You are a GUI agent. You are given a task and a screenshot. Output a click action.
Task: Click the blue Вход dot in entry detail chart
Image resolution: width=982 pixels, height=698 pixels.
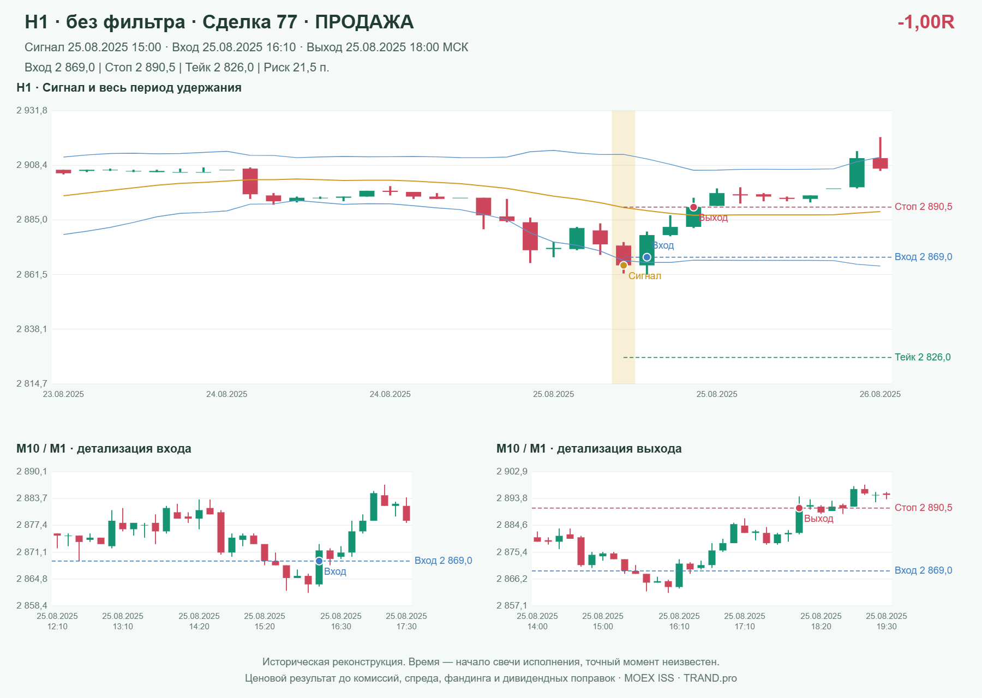click(319, 561)
